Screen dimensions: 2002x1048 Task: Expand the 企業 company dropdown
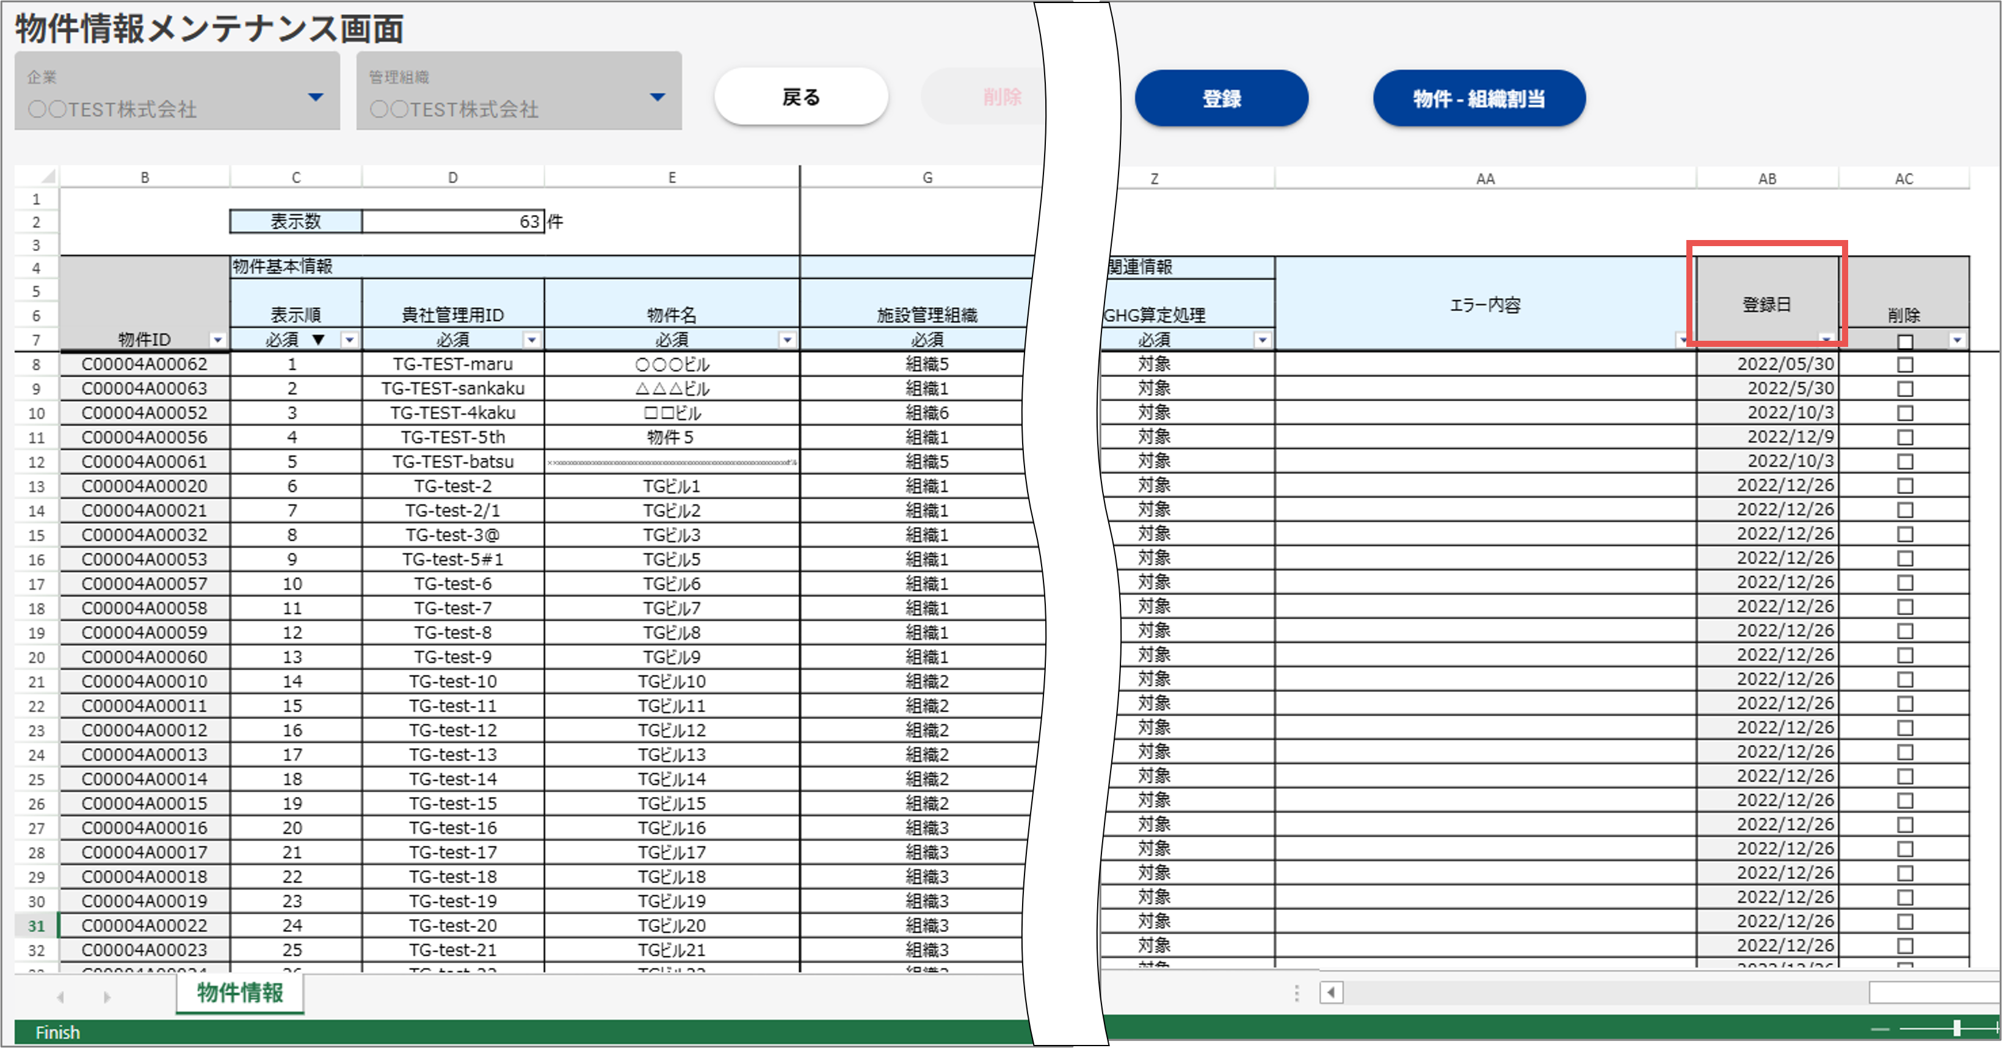[x=316, y=97]
